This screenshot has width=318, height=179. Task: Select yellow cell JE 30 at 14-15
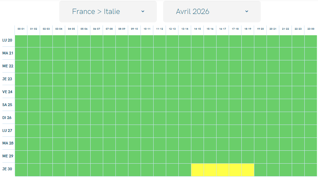(197, 170)
